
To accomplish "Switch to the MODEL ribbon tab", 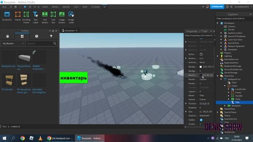I will [x=55, y=7].
